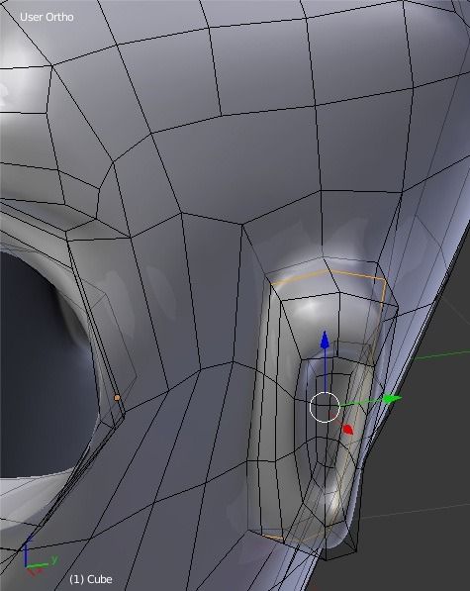Click the '(1) Cube' object name label
This screenshot has height=591, width=470.
point(91,579)
